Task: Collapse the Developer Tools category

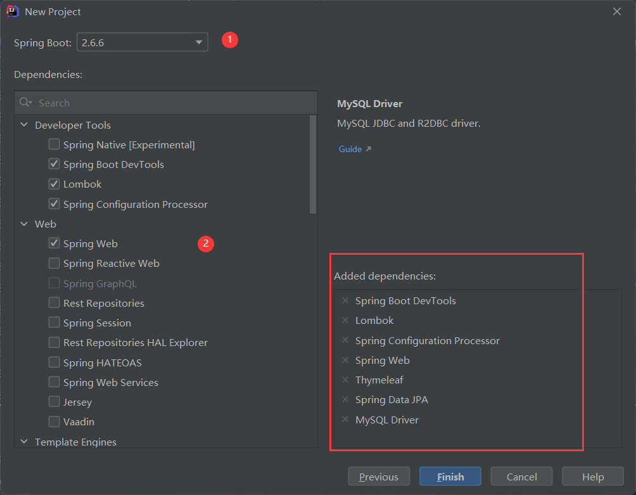Action: pos(24,125)
